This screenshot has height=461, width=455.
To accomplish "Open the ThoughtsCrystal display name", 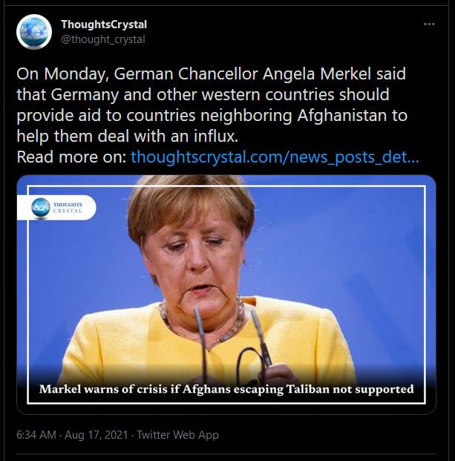I will 104,24.
